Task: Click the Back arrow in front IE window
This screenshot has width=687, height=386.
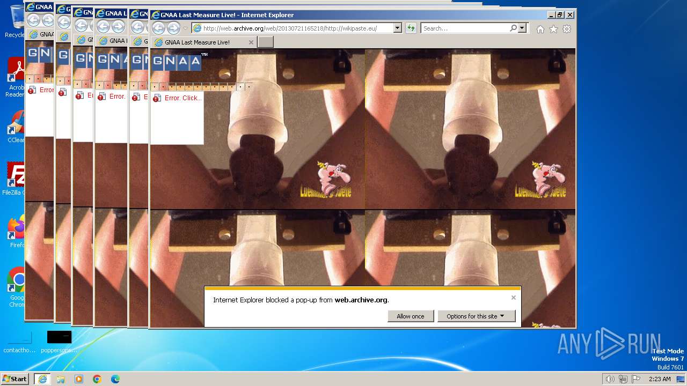Action: click(158, 28)
